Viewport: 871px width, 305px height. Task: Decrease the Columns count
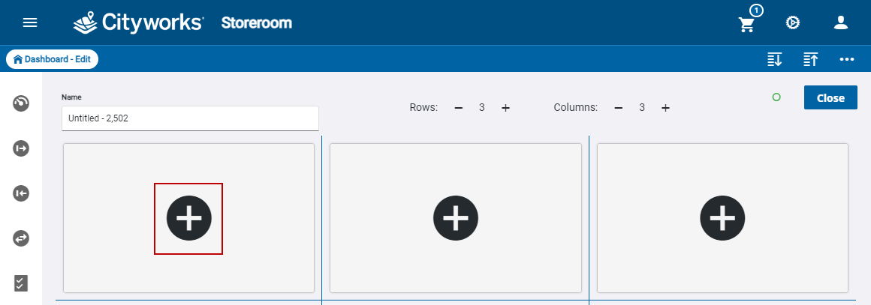619,107
